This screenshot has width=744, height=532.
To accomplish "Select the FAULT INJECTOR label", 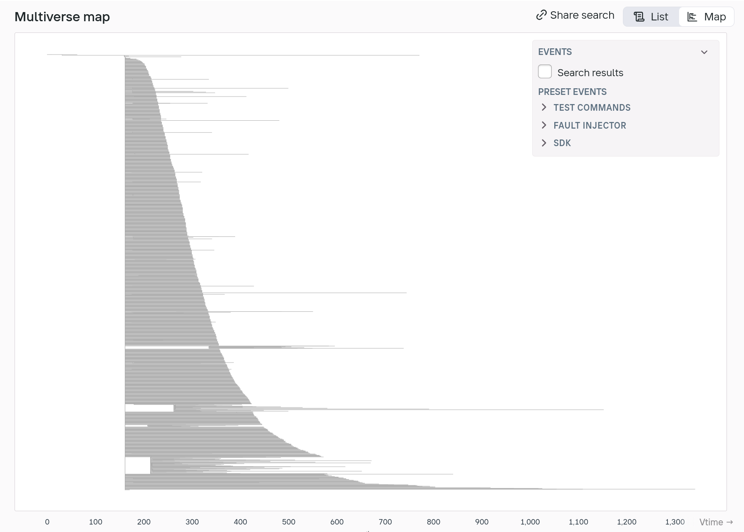I will [x=590, y=125].
